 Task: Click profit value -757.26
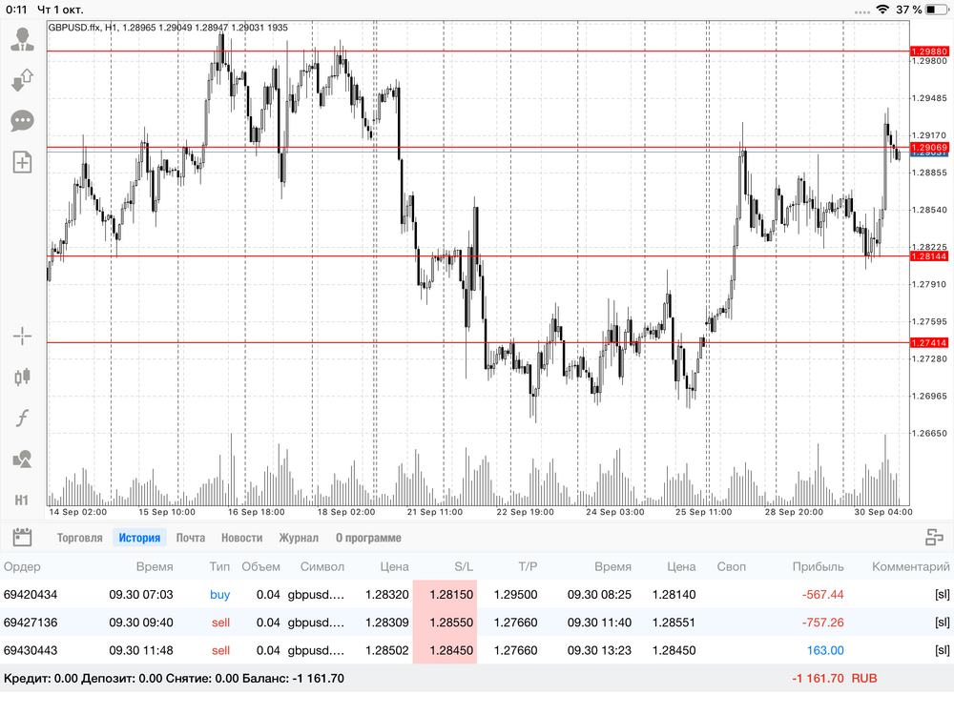pos(822,623)
